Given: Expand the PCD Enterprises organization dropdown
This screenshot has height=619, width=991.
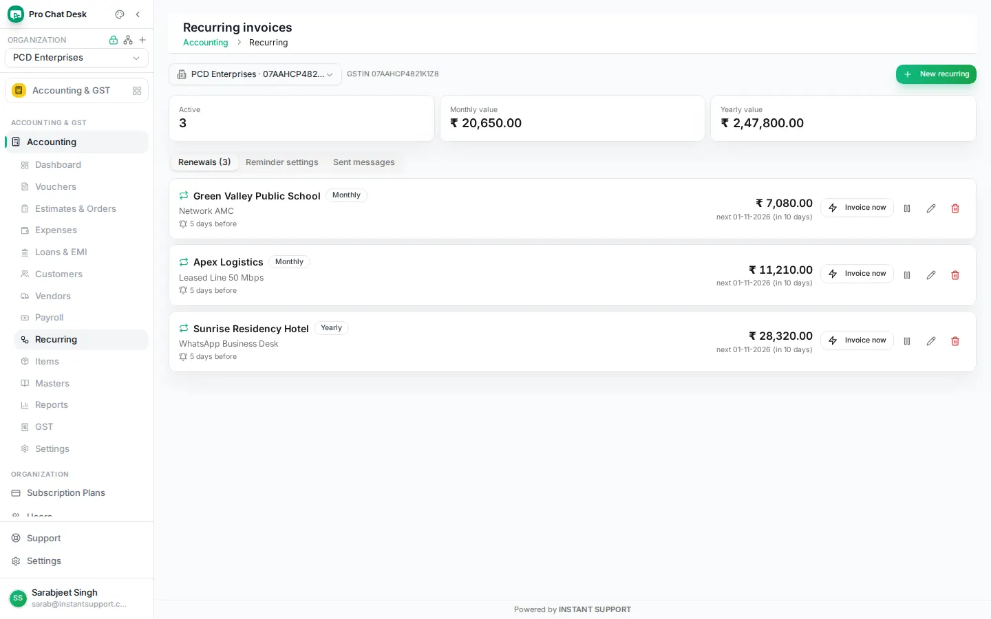Looking at the screenshot, I should point(76,58).
